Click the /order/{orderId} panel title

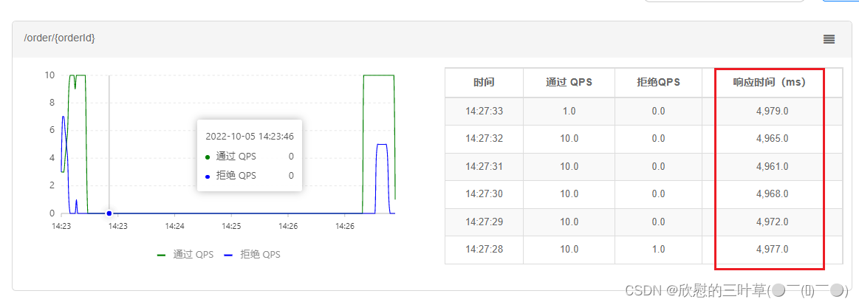60,38
